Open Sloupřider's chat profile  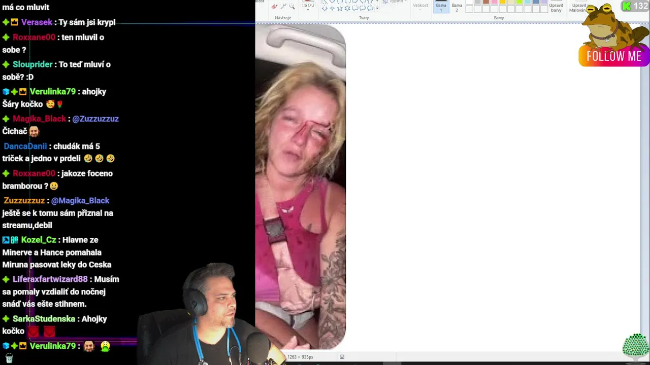pyautogui.click(x=32, y=64)
